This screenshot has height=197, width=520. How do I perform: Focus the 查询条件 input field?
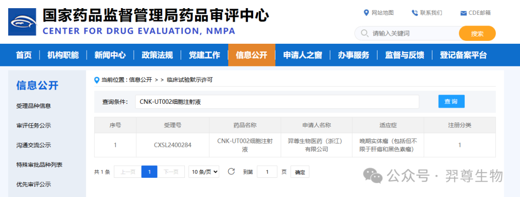pos(277,102)
